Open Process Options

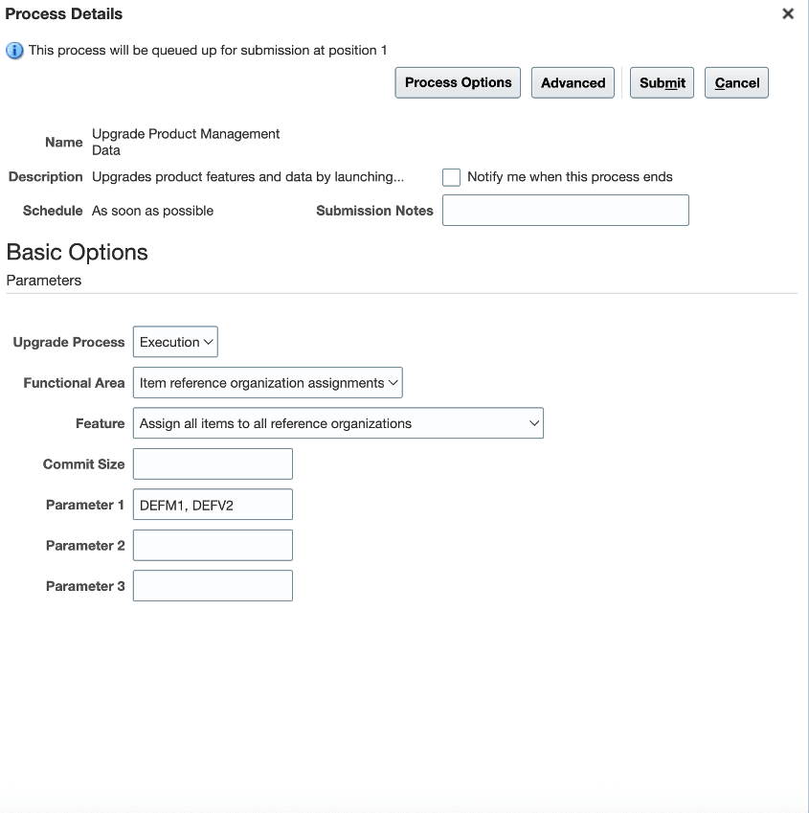click(x=457, y=82)
